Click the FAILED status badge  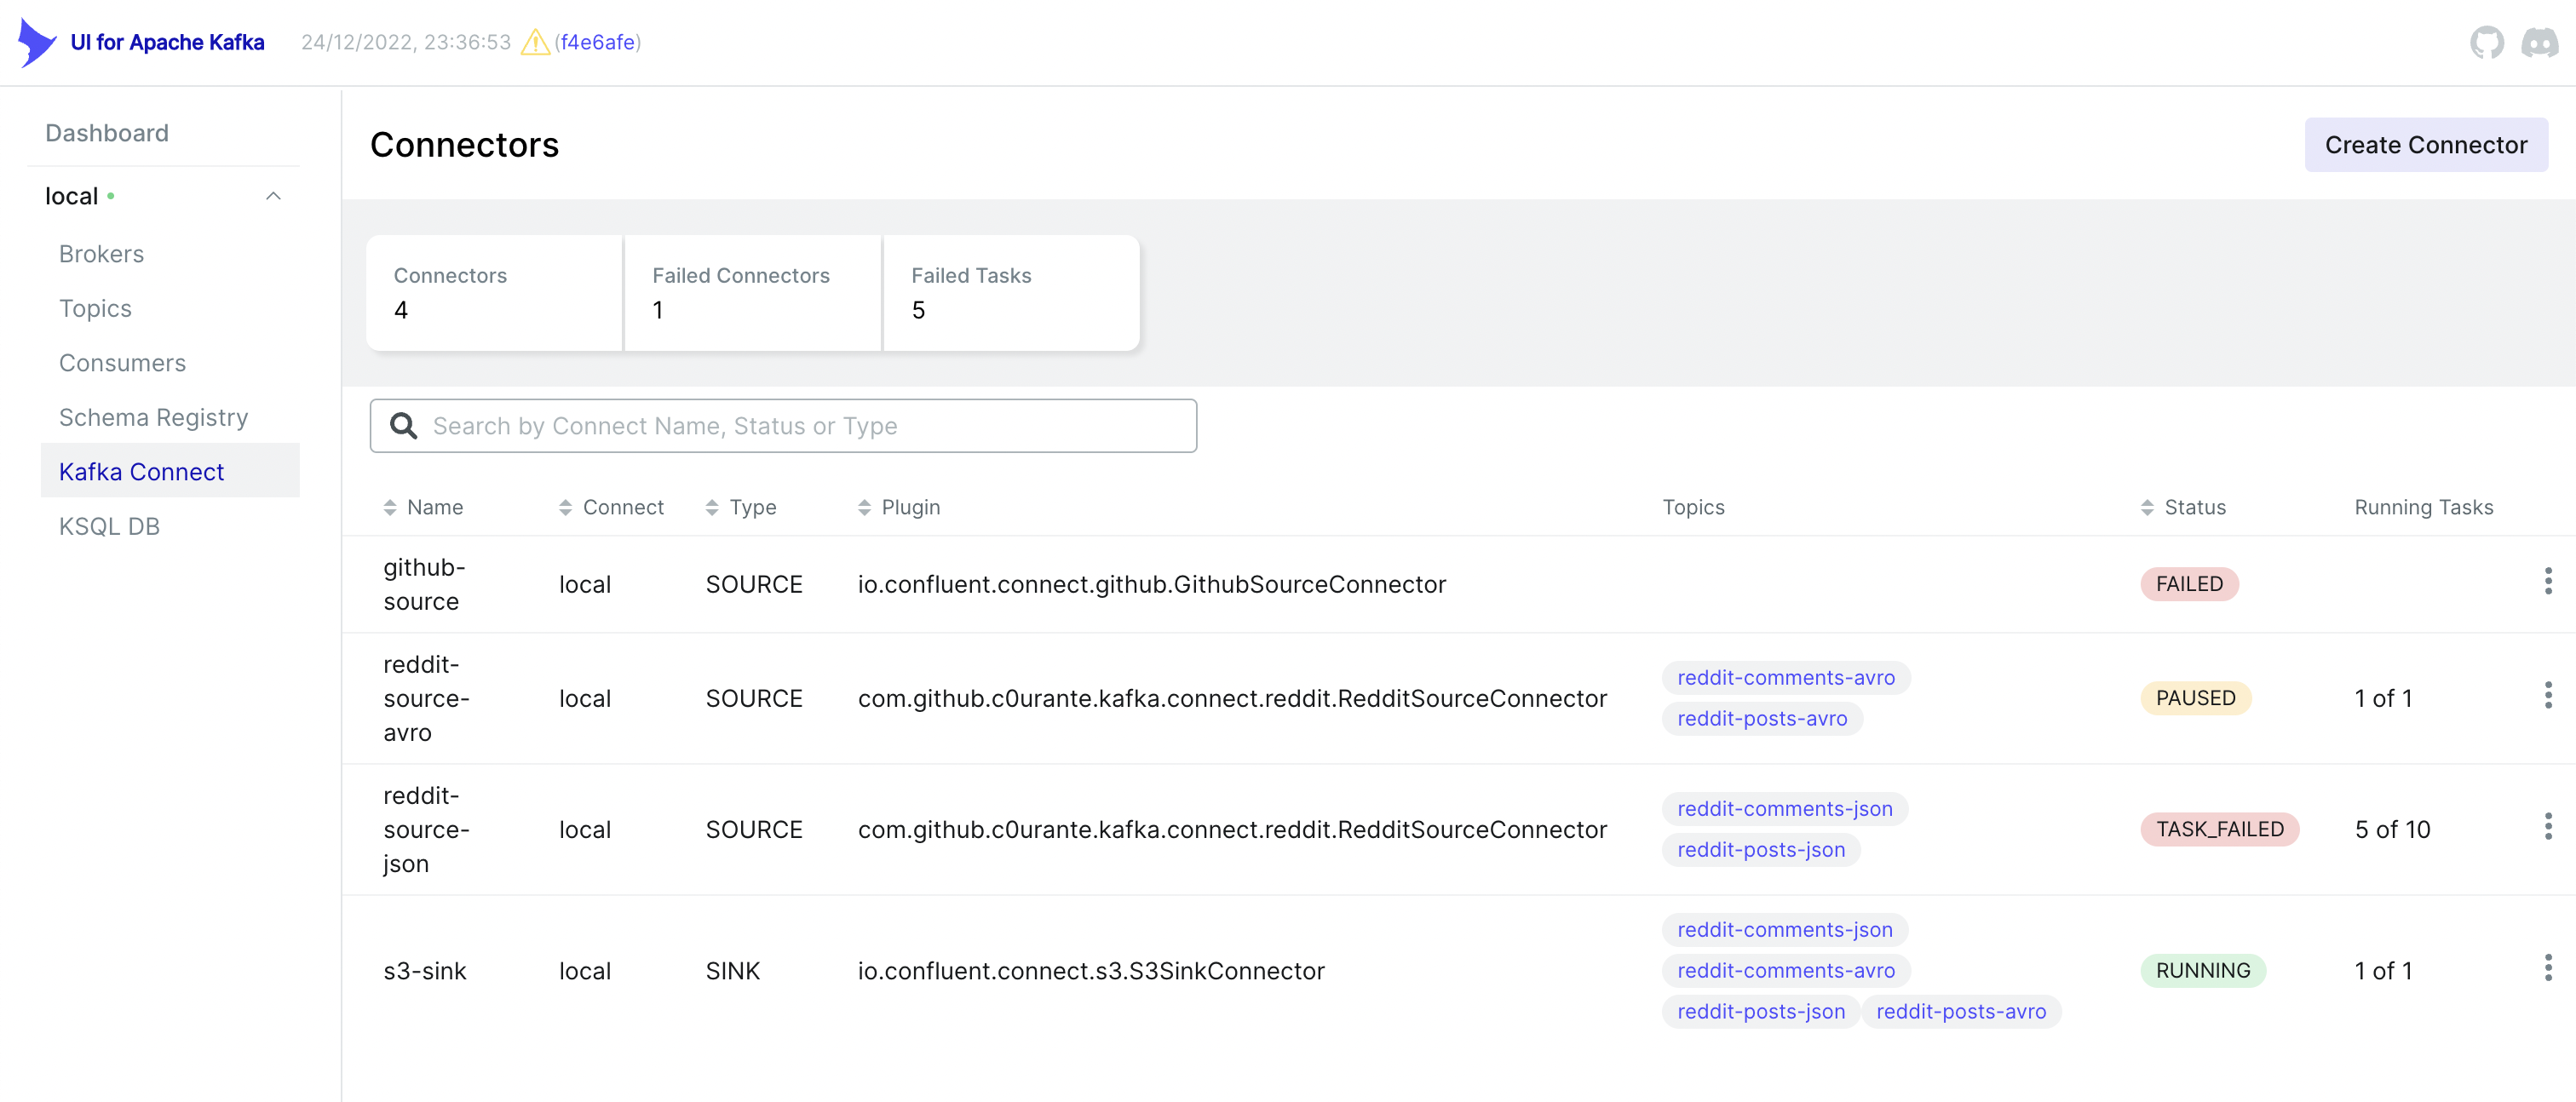coord(2188,584)
